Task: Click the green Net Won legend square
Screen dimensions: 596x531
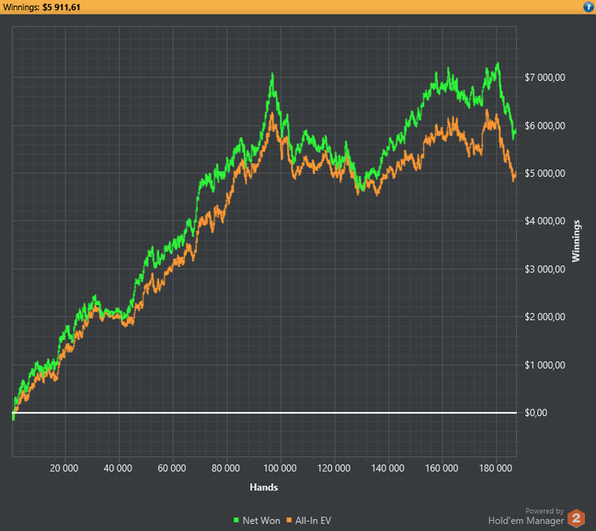Action: [x=236, y=519]
